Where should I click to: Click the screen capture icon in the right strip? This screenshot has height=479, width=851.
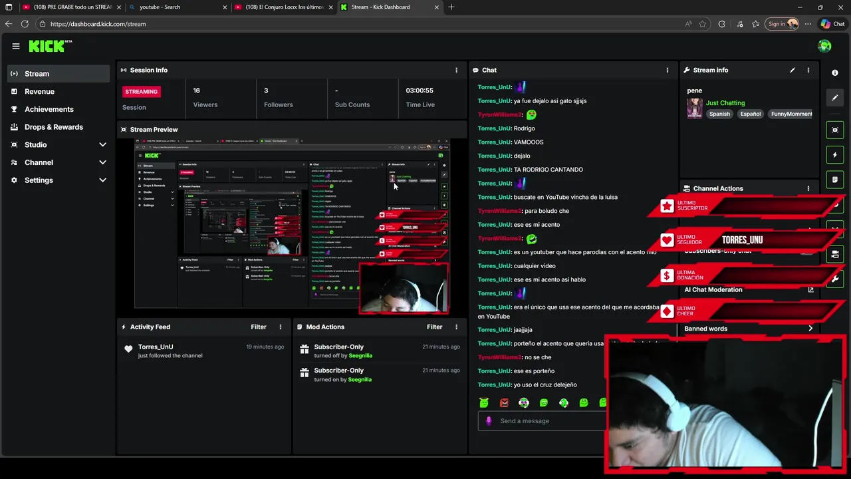[x=835, y=130]
